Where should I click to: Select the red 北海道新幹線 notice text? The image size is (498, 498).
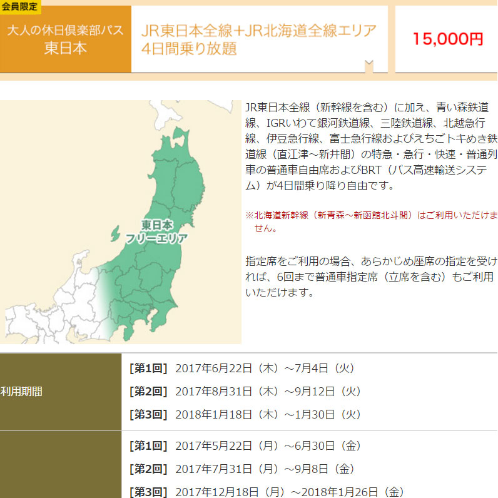[x=371, y=221]
